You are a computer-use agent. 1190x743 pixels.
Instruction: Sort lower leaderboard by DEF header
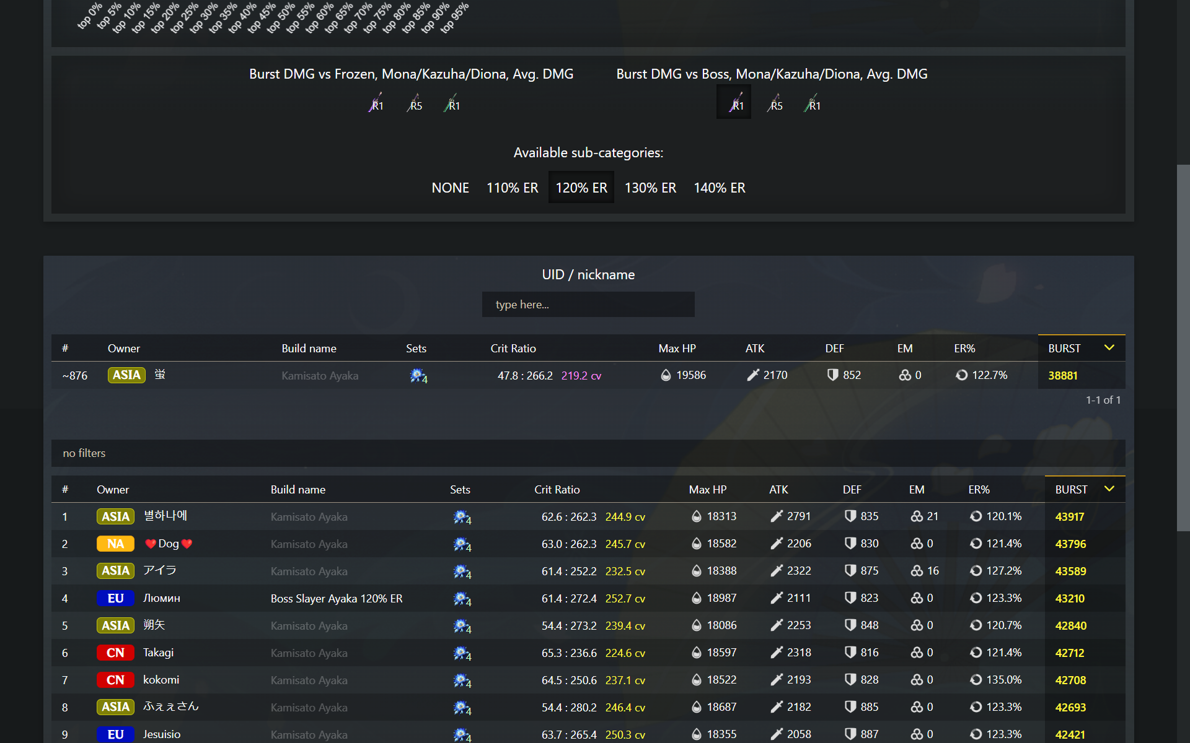852,490
